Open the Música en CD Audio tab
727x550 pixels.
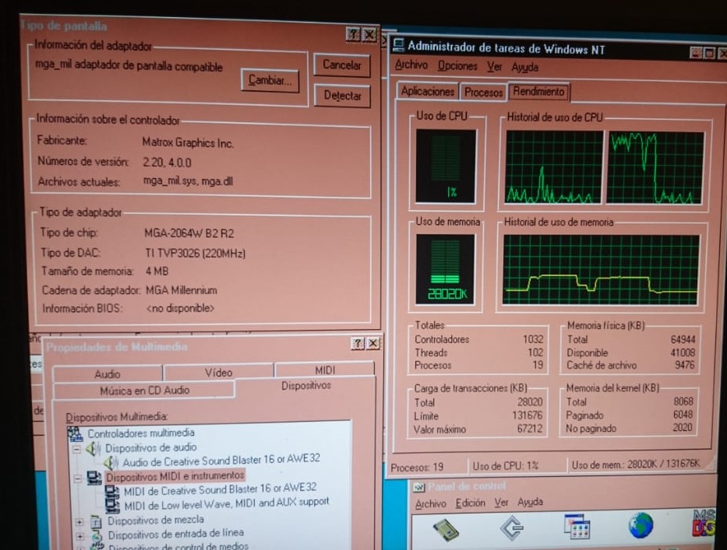tap(144, 391)
